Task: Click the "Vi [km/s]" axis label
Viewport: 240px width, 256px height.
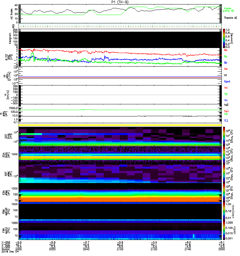Action: pyautogui.click(x=7, y=95)
